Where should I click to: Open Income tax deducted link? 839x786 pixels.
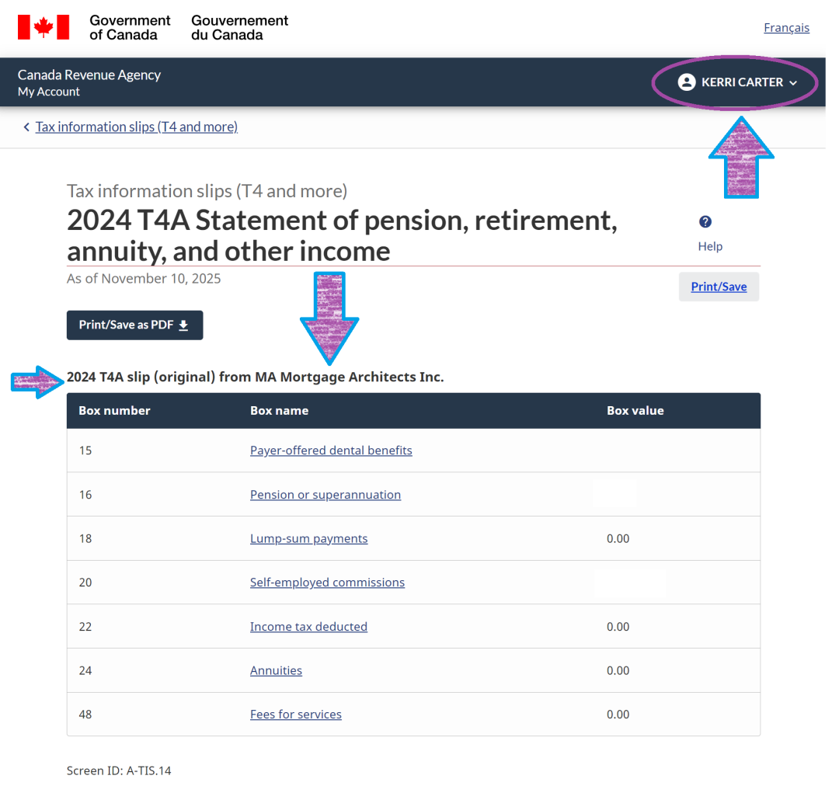point(308,627)
